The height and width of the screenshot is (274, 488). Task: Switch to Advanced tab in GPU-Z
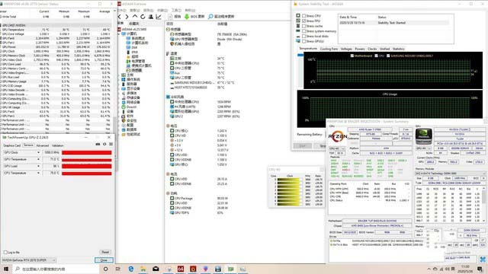pyautogui.click(x=43, y=145)
